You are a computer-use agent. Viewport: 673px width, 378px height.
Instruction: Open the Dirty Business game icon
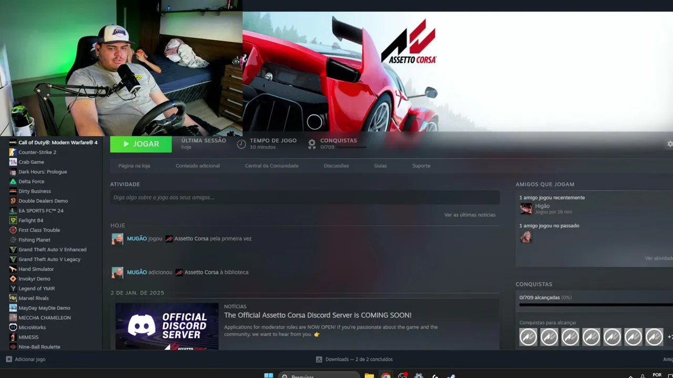[x=13, y=191]
